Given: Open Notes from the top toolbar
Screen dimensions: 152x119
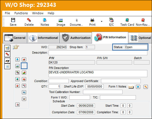Looking at the screenshot, I should click(45, 20).
